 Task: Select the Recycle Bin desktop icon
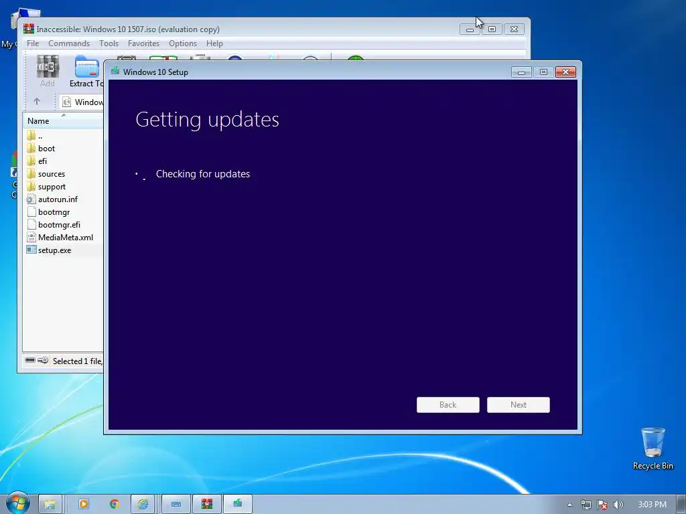[x=653, y=449]
